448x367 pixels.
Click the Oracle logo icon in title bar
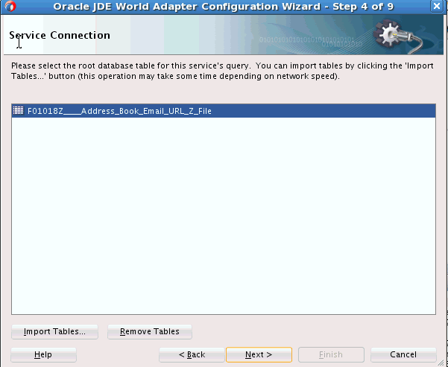click(x=10, y=6)
